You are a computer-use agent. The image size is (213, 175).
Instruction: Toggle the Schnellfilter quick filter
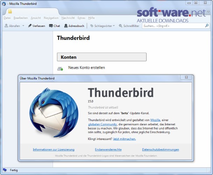[129, 26]
